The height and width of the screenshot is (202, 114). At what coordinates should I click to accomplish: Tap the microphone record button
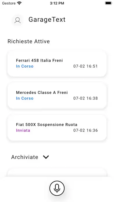point(57,188)
